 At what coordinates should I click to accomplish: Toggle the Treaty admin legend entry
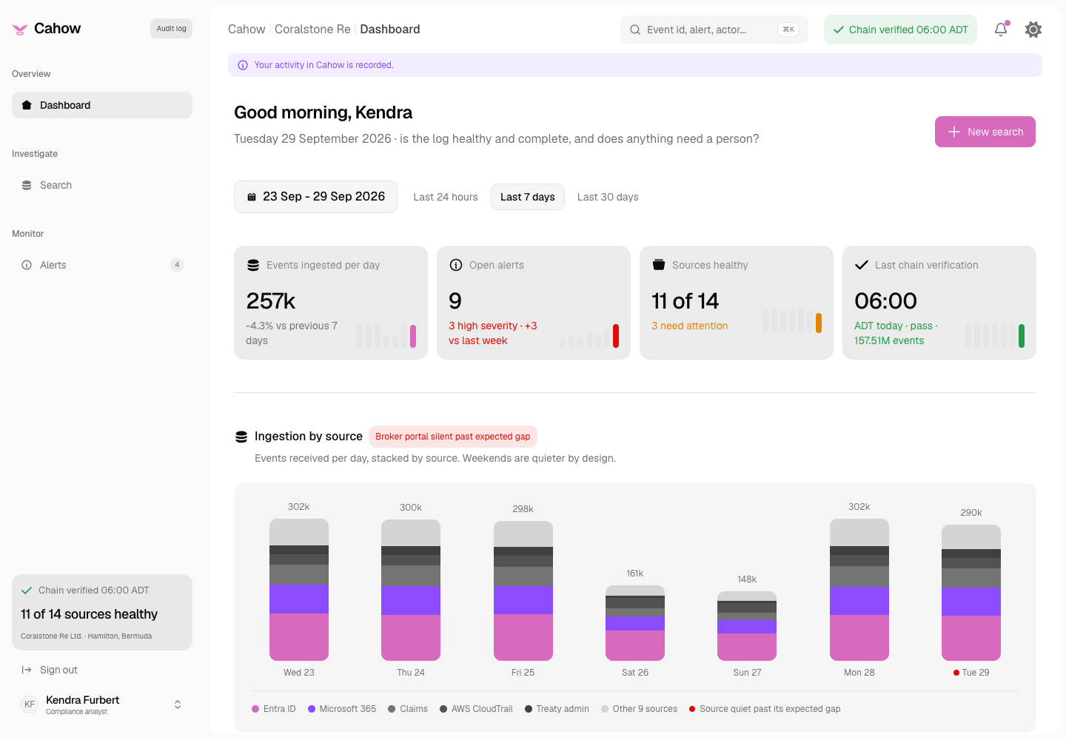(557, 709)
